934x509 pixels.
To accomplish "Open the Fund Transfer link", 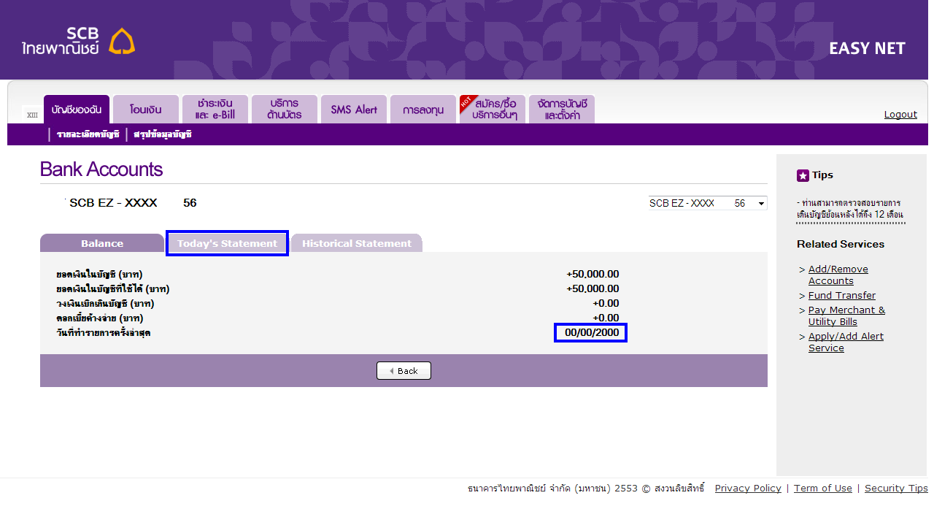I will point(842,296).
